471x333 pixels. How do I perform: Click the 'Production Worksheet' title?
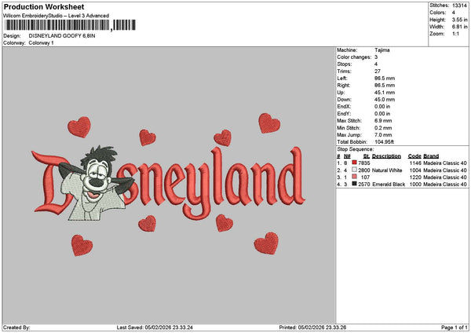coord(44,6)
